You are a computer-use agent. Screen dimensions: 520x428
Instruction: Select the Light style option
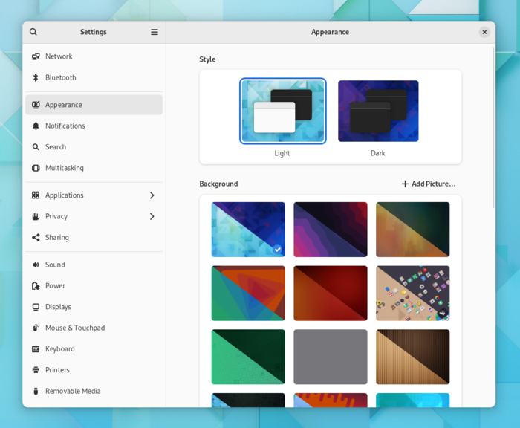pos(282,111)
